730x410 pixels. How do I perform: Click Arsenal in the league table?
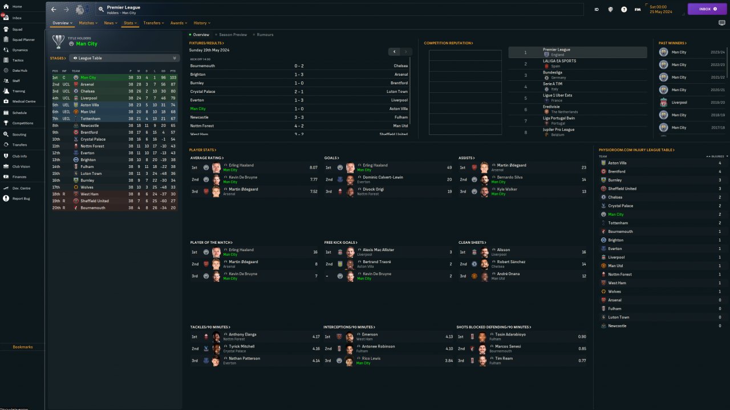tap(87, 84)
